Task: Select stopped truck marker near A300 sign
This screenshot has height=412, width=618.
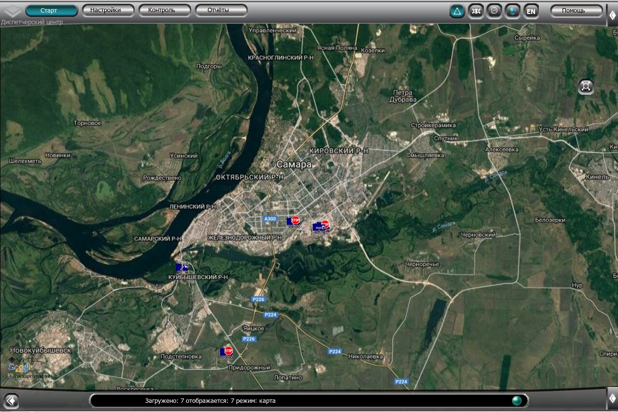Action: click(293, 222)
